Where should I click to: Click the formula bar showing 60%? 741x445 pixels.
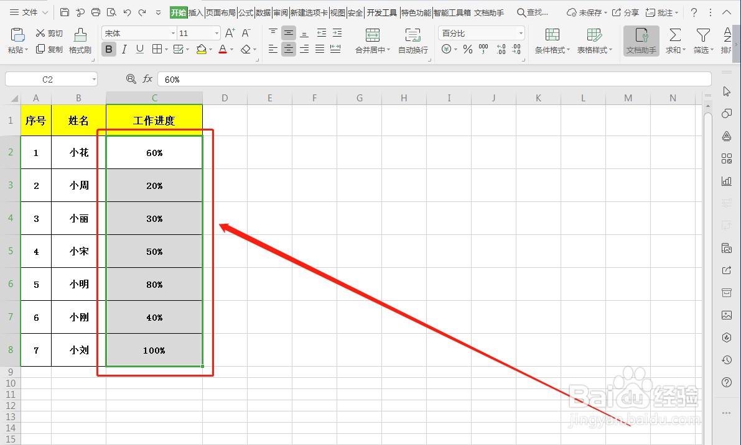(434, 80)
